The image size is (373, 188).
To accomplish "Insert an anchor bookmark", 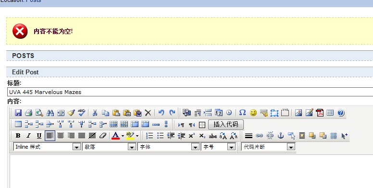I will pyautogui.click(x=281, y=136).
